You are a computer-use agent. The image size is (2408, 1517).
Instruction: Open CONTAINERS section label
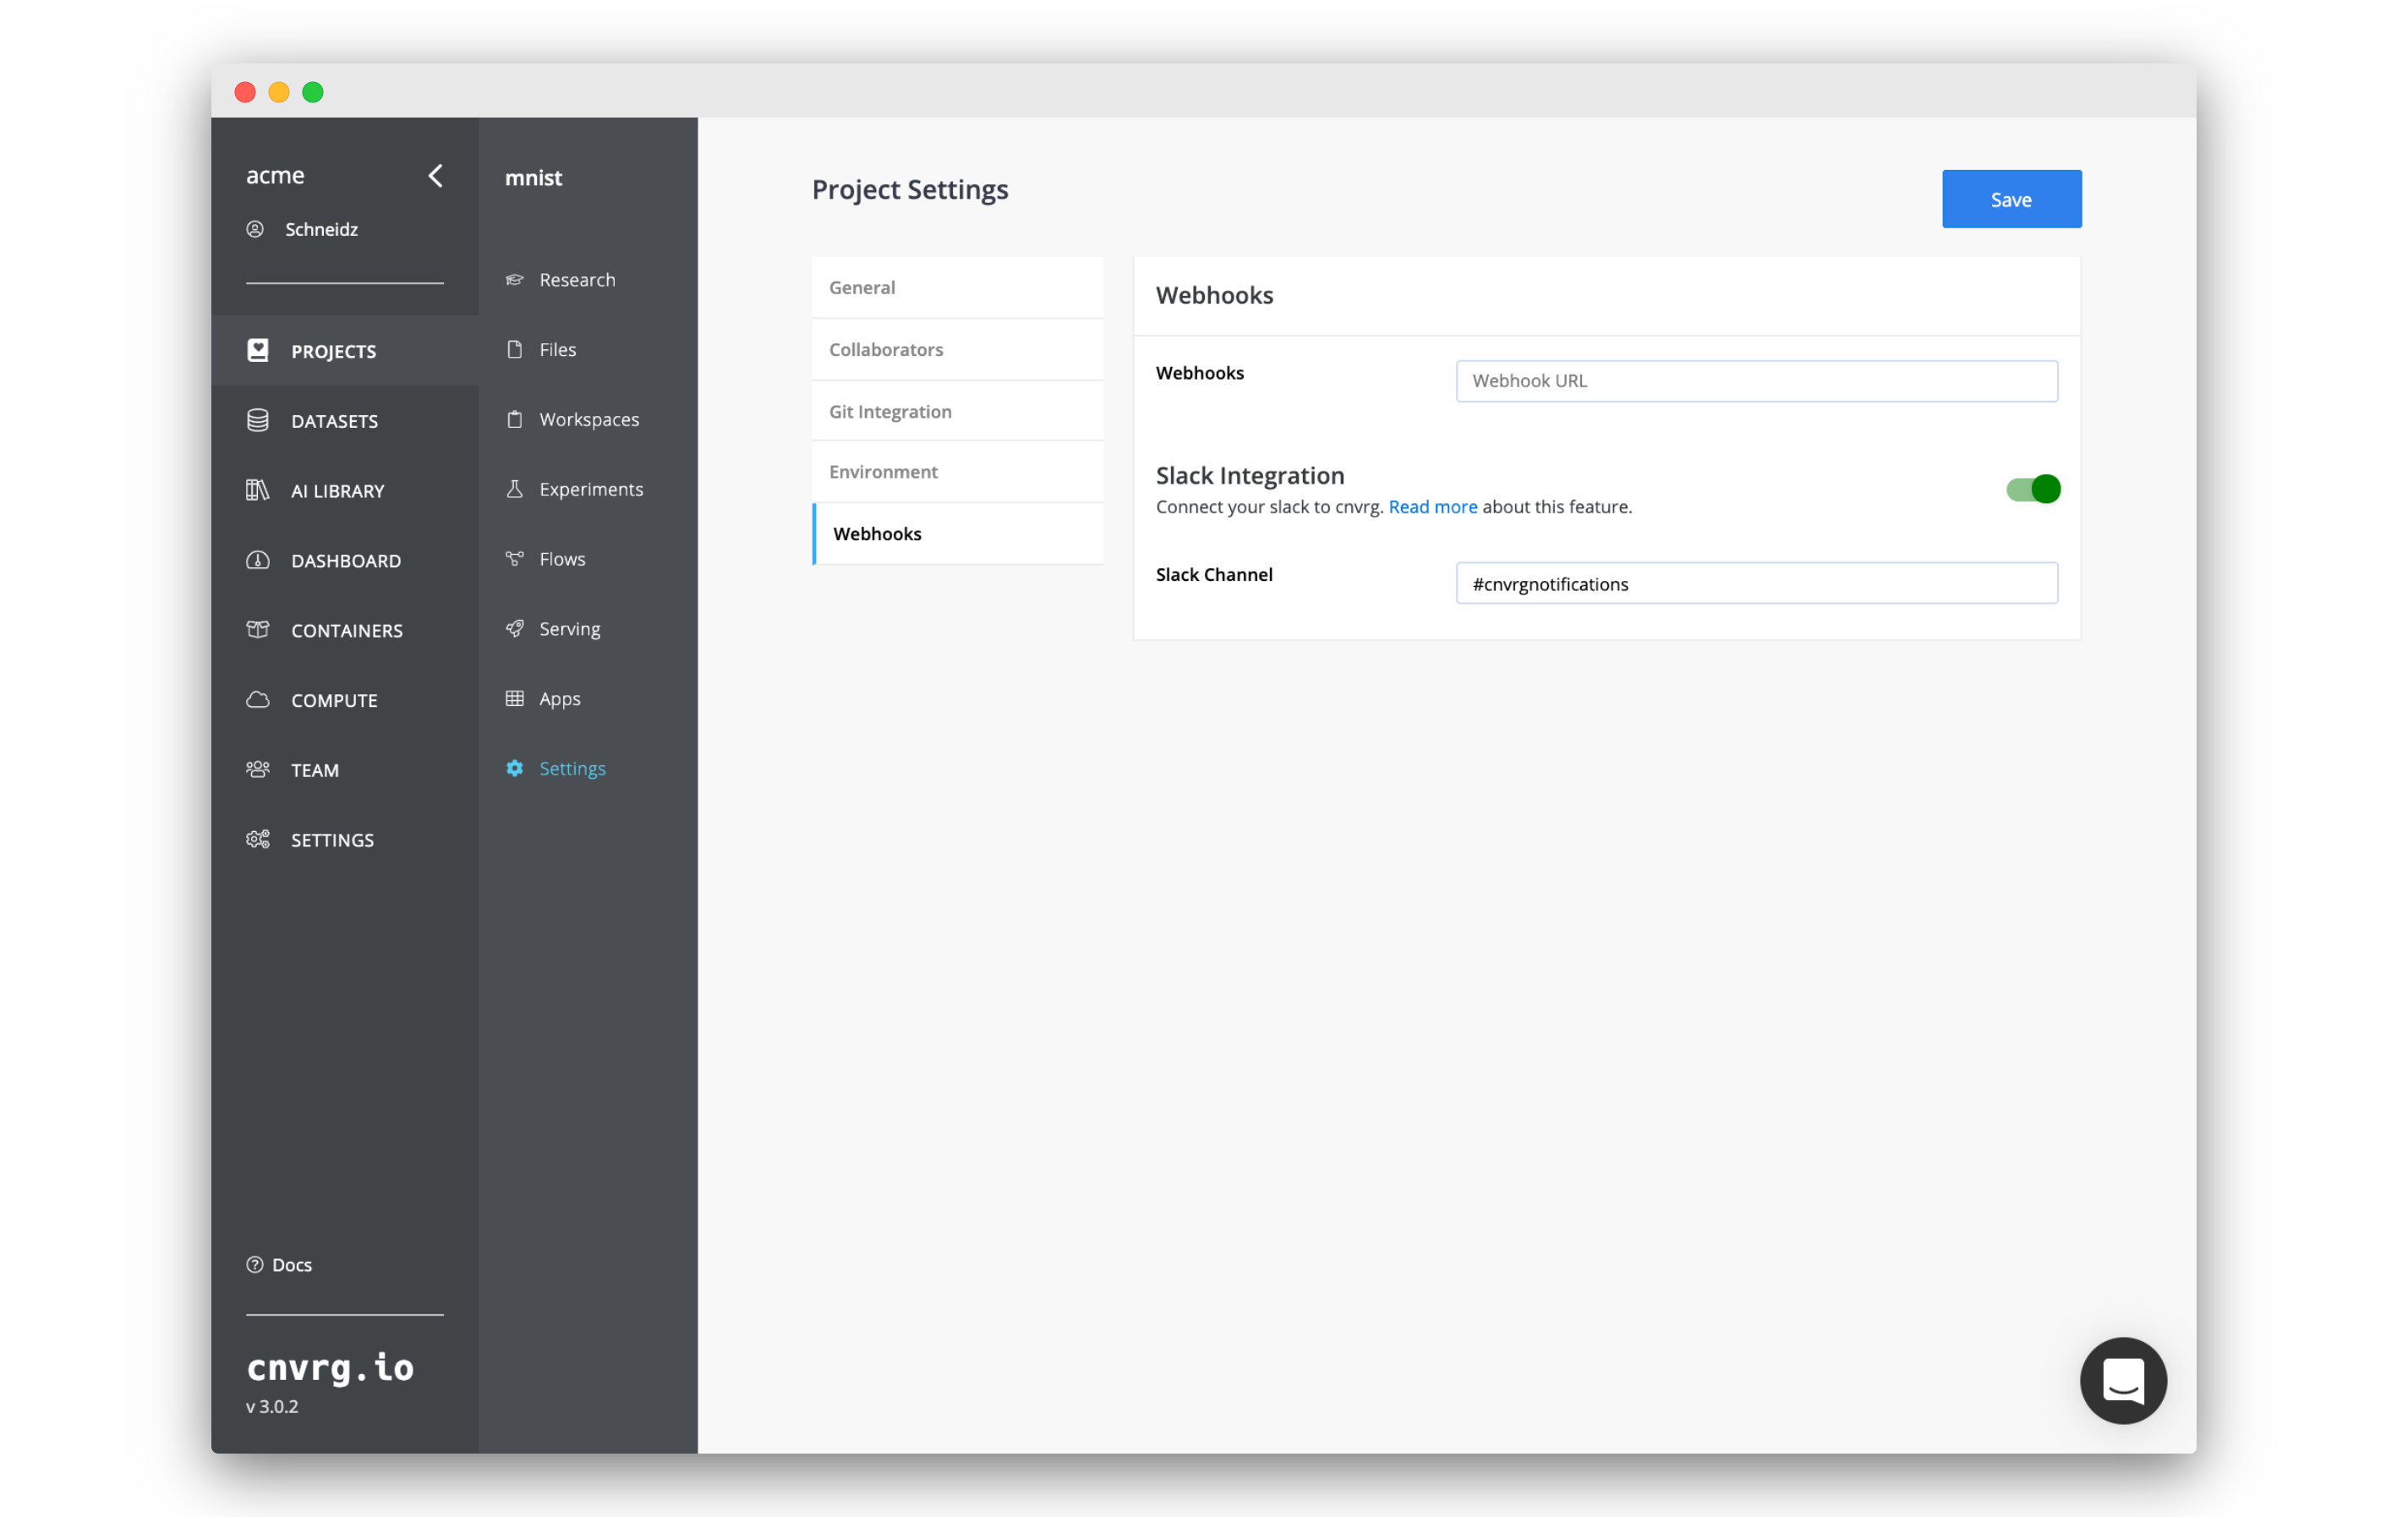coord(347,631)
